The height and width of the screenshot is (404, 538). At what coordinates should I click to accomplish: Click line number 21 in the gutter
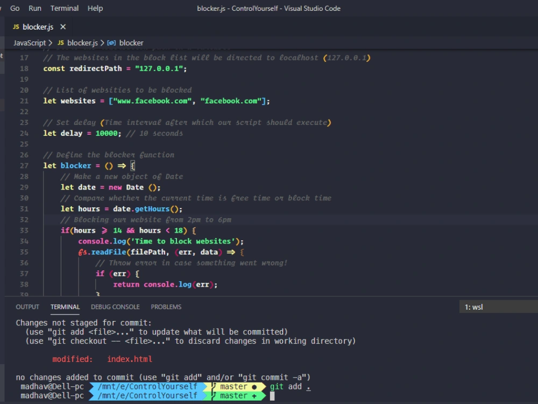click(x=24, y=101)
